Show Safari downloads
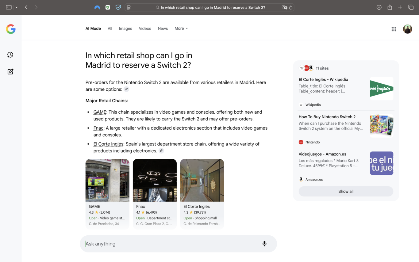Viewport: 419px width, 262px height. 379,7
